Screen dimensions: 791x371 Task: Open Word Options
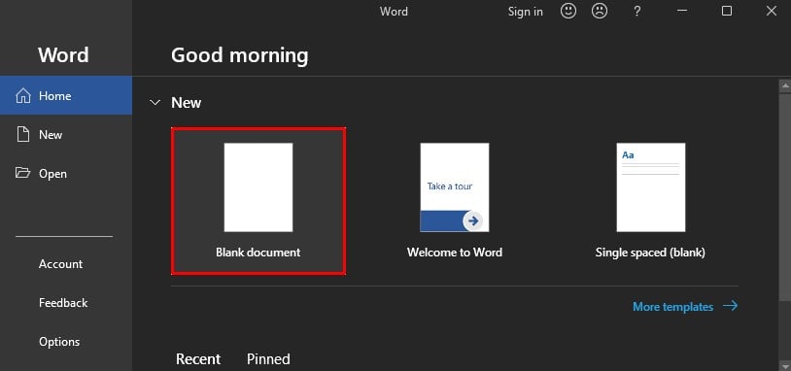click(x=59, y=342)
